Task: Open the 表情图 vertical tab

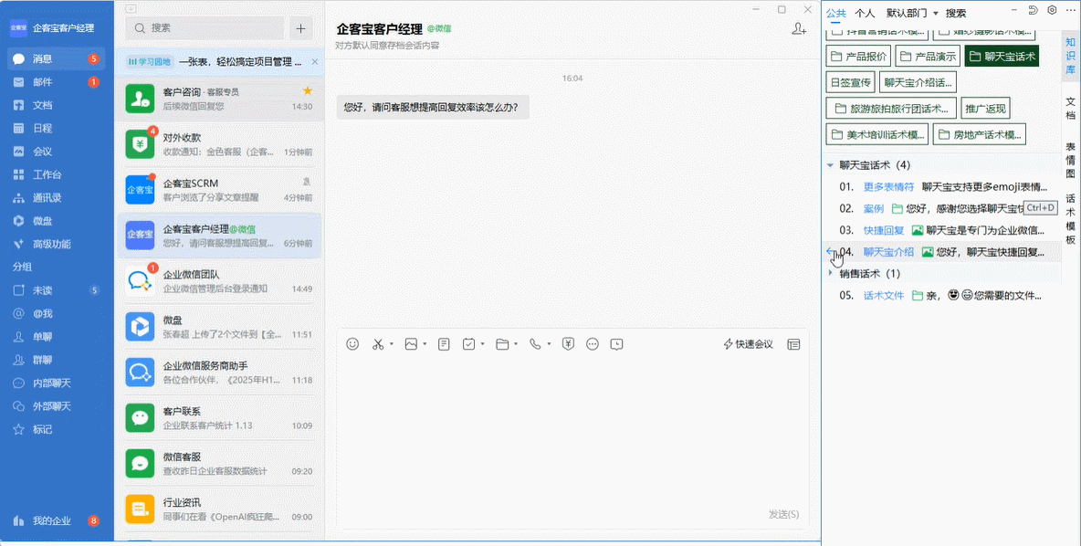Action: pyautogui.click(x=1070, y=160)
